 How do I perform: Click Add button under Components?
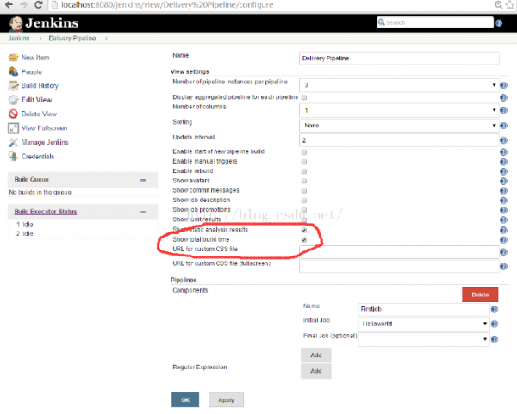(x=316, y=355)
